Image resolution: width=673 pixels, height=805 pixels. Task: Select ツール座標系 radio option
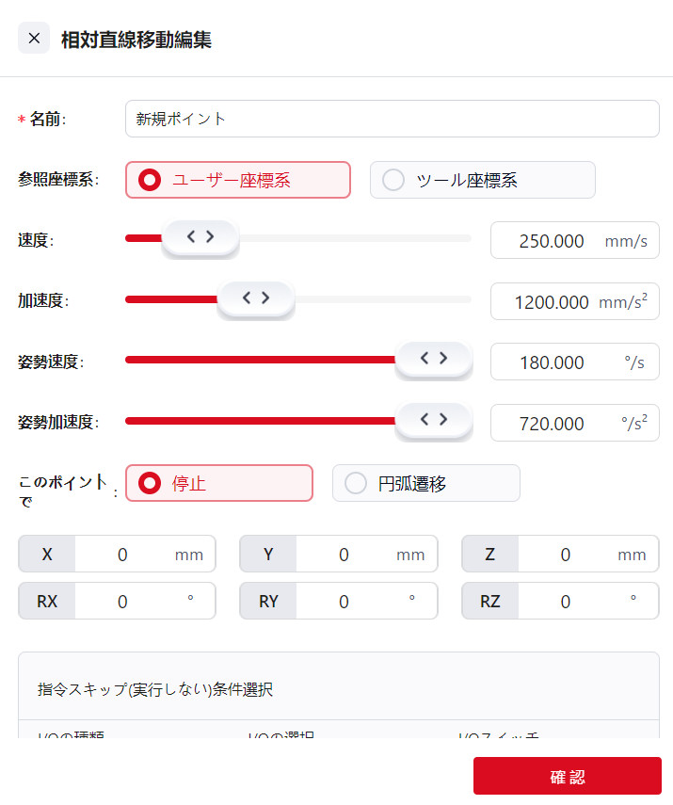[x=482, y=180]
